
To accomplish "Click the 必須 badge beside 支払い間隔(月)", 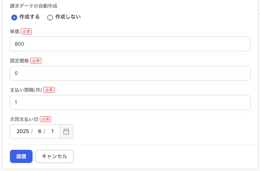I will pos(49,90).
